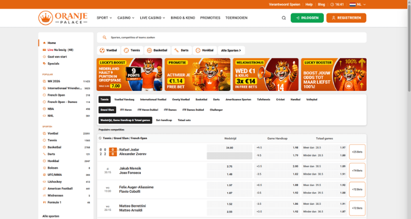Image resolution: width=411 pixels, height=219 pixels.
Task: Click sports search input field
Action: (232, 37)
